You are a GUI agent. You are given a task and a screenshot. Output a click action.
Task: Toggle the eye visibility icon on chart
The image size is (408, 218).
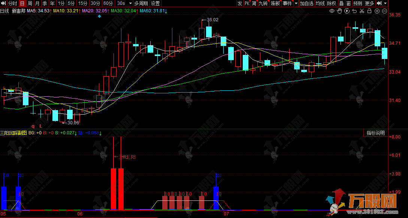(332, 11)
